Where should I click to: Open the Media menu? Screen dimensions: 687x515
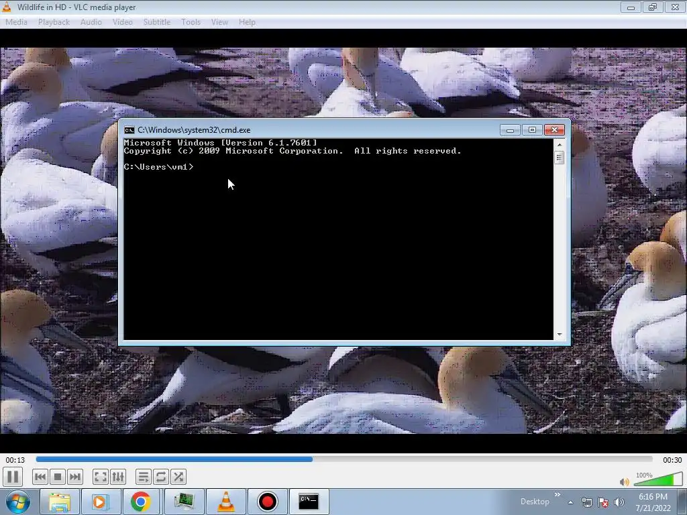click(16, 22)
